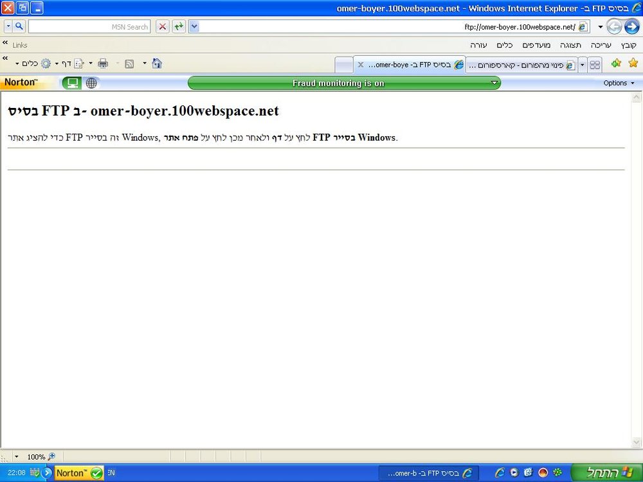643x482 pixels.
Task: Click the RSS feeds icon
Action: (x=129, y=64)
